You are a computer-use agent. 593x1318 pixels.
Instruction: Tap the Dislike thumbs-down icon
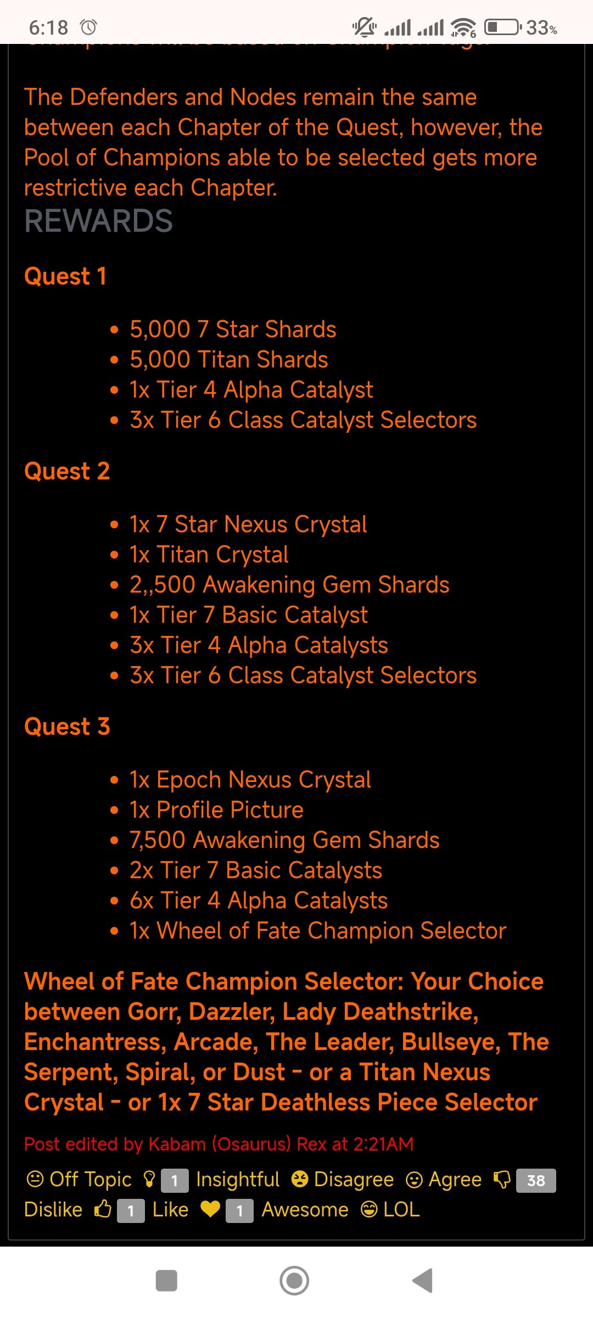tap(502, 1180)
